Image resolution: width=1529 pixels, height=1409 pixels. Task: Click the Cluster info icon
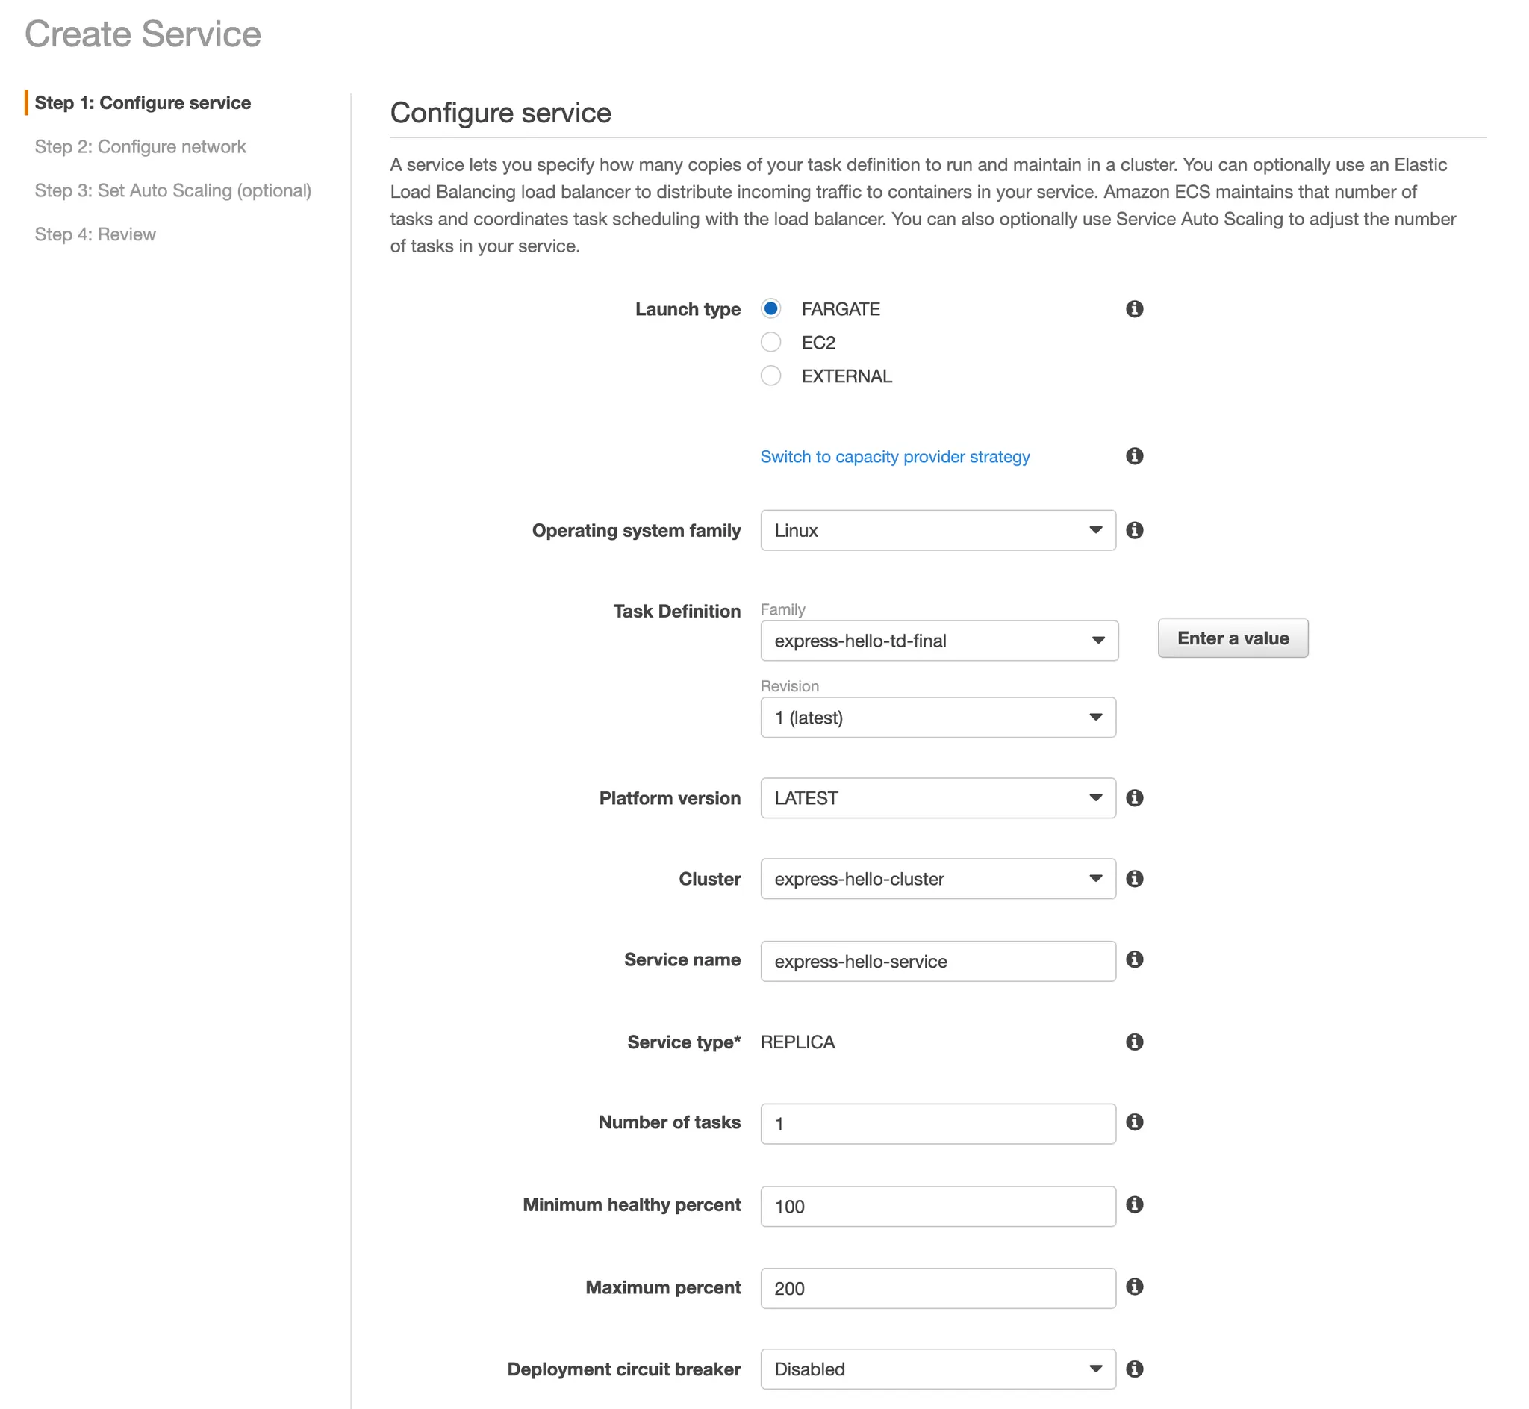pyautogui.click(x=1134, y=878)
